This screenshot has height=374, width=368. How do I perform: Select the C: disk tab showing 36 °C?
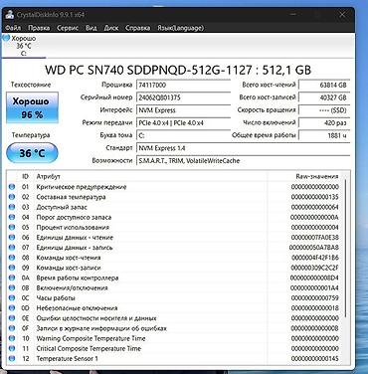click(23, 46)
